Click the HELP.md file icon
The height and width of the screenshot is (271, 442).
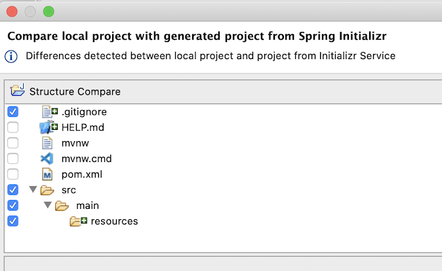point(49,127)
